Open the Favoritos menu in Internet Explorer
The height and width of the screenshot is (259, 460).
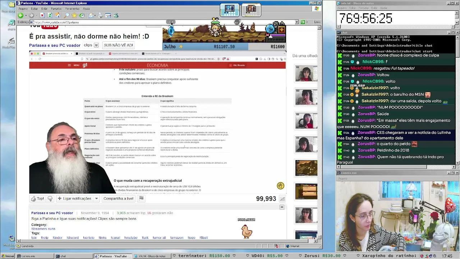56,9
